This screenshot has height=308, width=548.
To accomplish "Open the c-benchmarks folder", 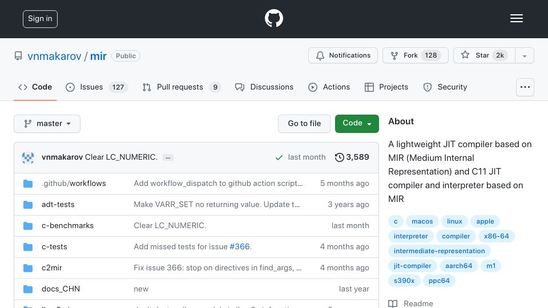I will (x=67, y=226).
